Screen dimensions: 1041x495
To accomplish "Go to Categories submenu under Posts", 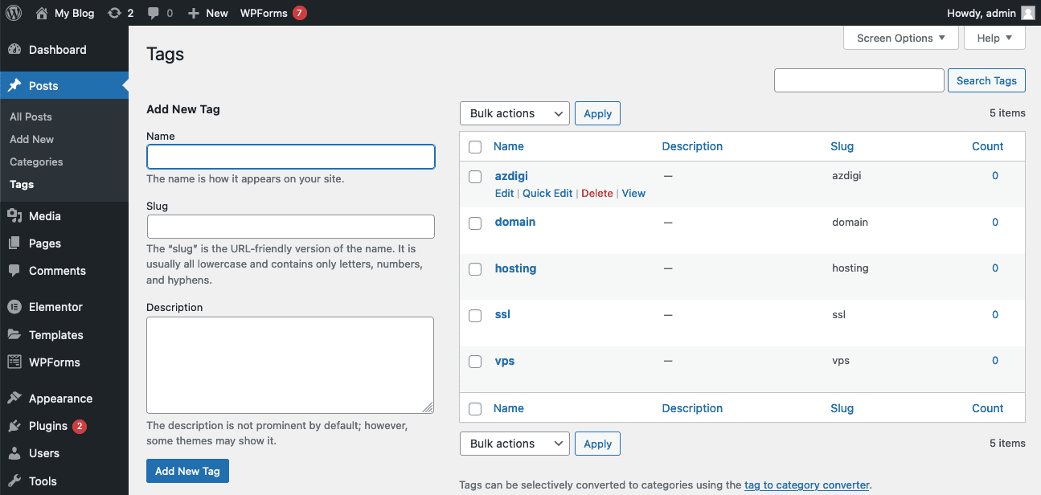I will 36,162.
